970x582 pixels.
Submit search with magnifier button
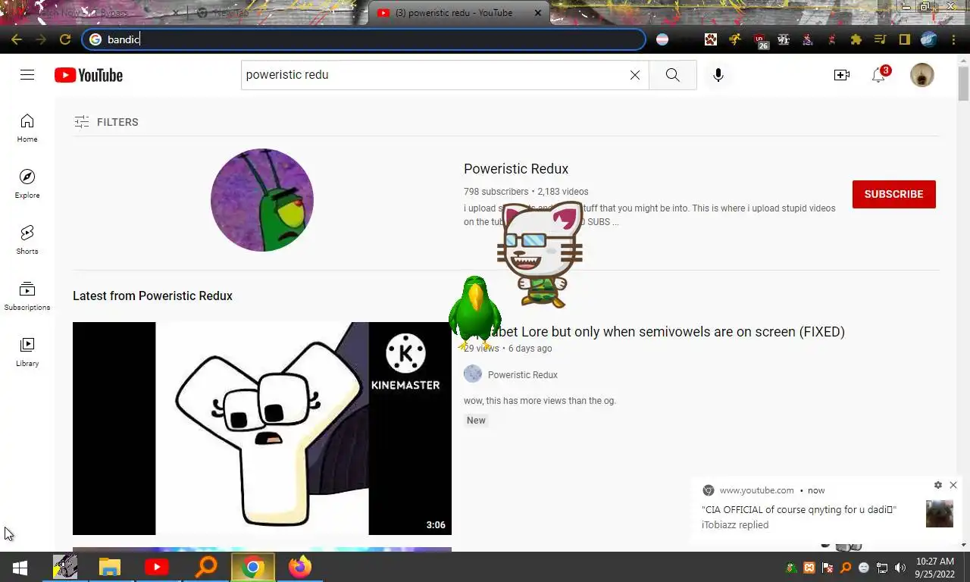673,75
